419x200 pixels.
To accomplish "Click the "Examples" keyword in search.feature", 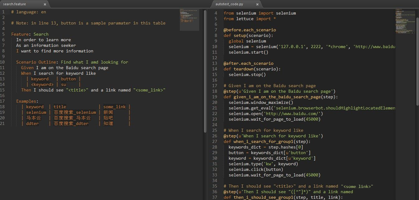I will pyautogui.click(x=26, y=101).
